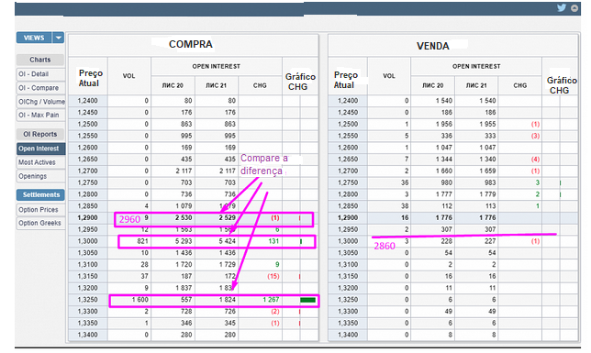Image resolution: width=591 pixels, height=353 pixels.
Task: Click volume value 36 in VENDA table
Action: pyautogui.click(x=405, y=182)
